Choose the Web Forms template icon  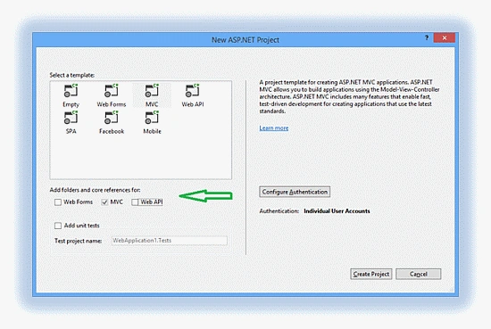tap(112, 90)
